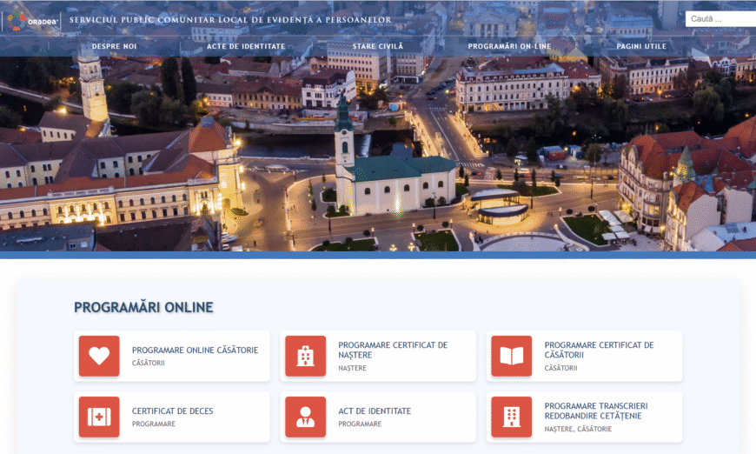Image resolution: width=756 pixels, height=454 pixels.
Task: Expand the Pagini Utile menu
Action: [x=641, y=46]
